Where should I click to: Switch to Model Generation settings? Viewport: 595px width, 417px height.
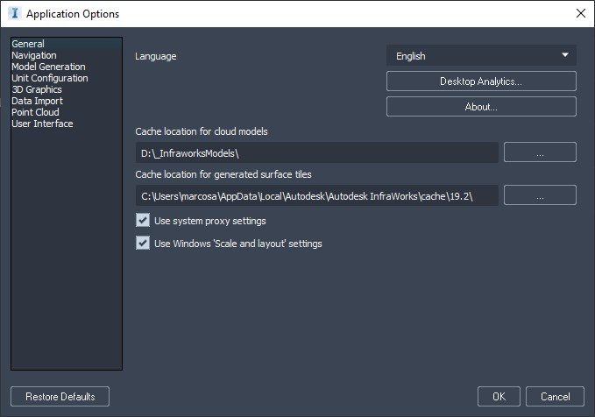click(48, 67)
